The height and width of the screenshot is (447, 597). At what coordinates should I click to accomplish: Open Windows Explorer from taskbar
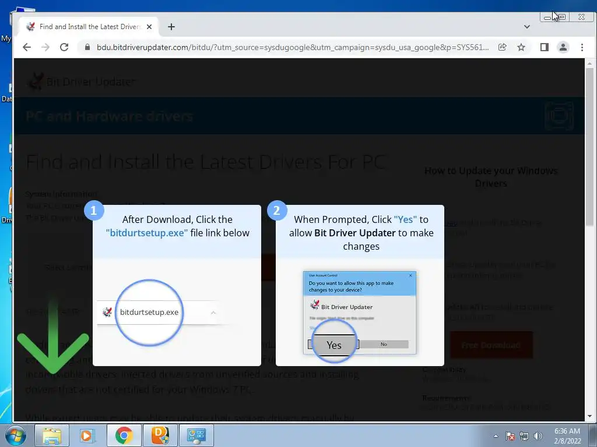52,435
